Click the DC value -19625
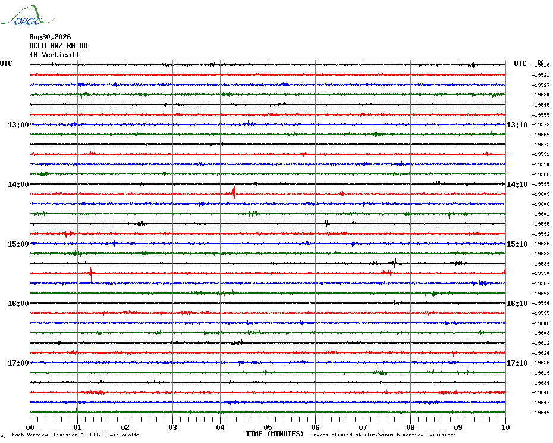 pyautogui.click(x=541, y=363)
